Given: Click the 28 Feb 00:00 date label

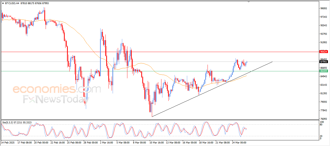Looking at the screenshot, I should click(x=90, y=142).
